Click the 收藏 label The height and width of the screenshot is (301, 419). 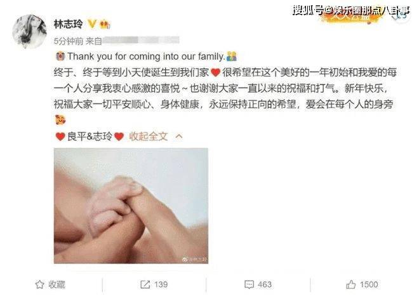click(57, 284)
